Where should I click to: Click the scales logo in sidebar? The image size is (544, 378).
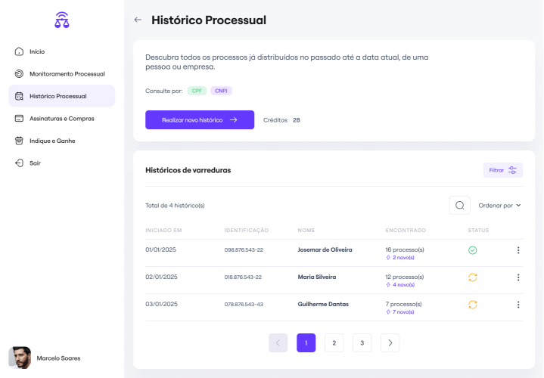pos(62,20)
